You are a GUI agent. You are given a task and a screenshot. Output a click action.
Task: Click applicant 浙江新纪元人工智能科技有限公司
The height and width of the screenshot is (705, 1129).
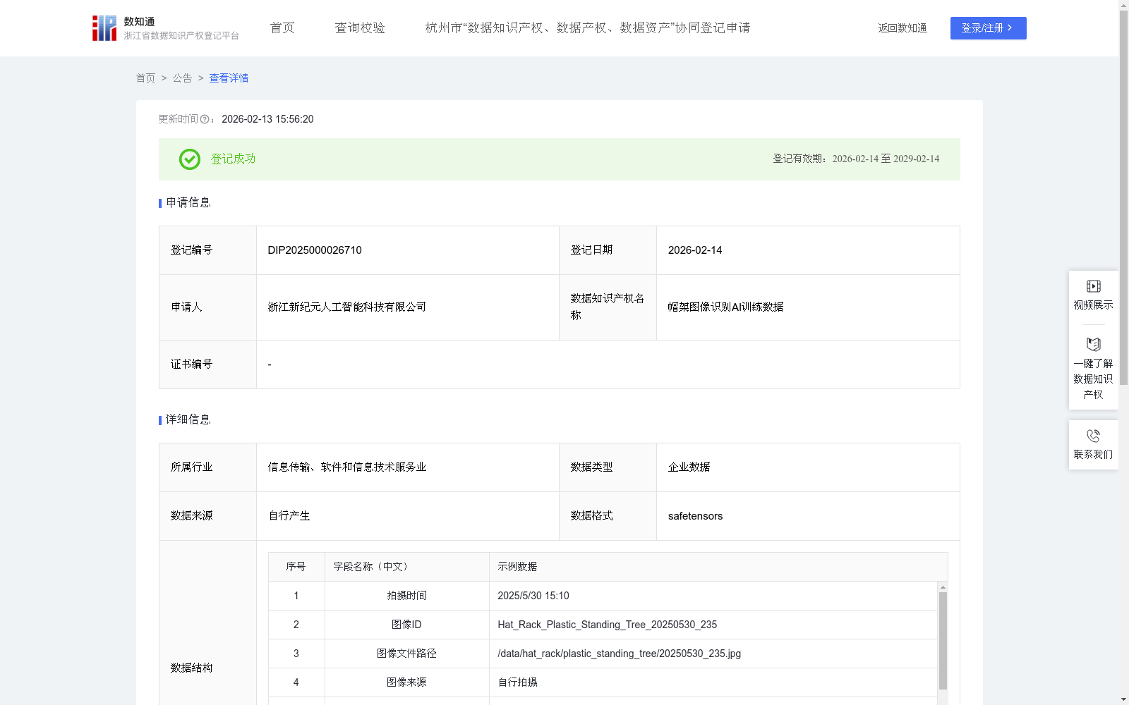pos(347,307)
